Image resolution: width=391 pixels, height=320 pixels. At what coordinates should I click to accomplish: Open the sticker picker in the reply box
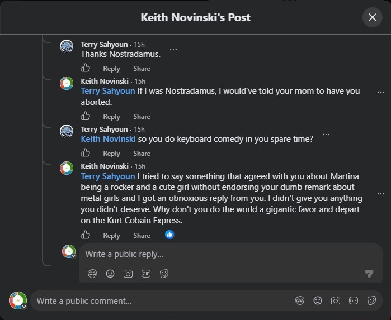click(x=164, y=274)
